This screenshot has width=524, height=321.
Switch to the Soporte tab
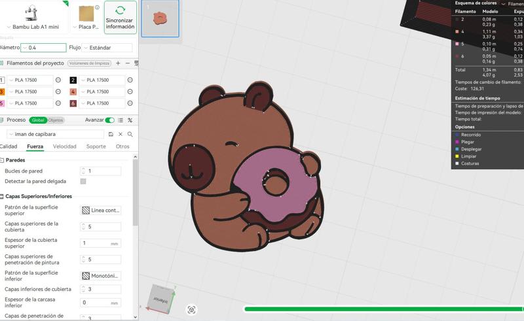tap(96, 146)
